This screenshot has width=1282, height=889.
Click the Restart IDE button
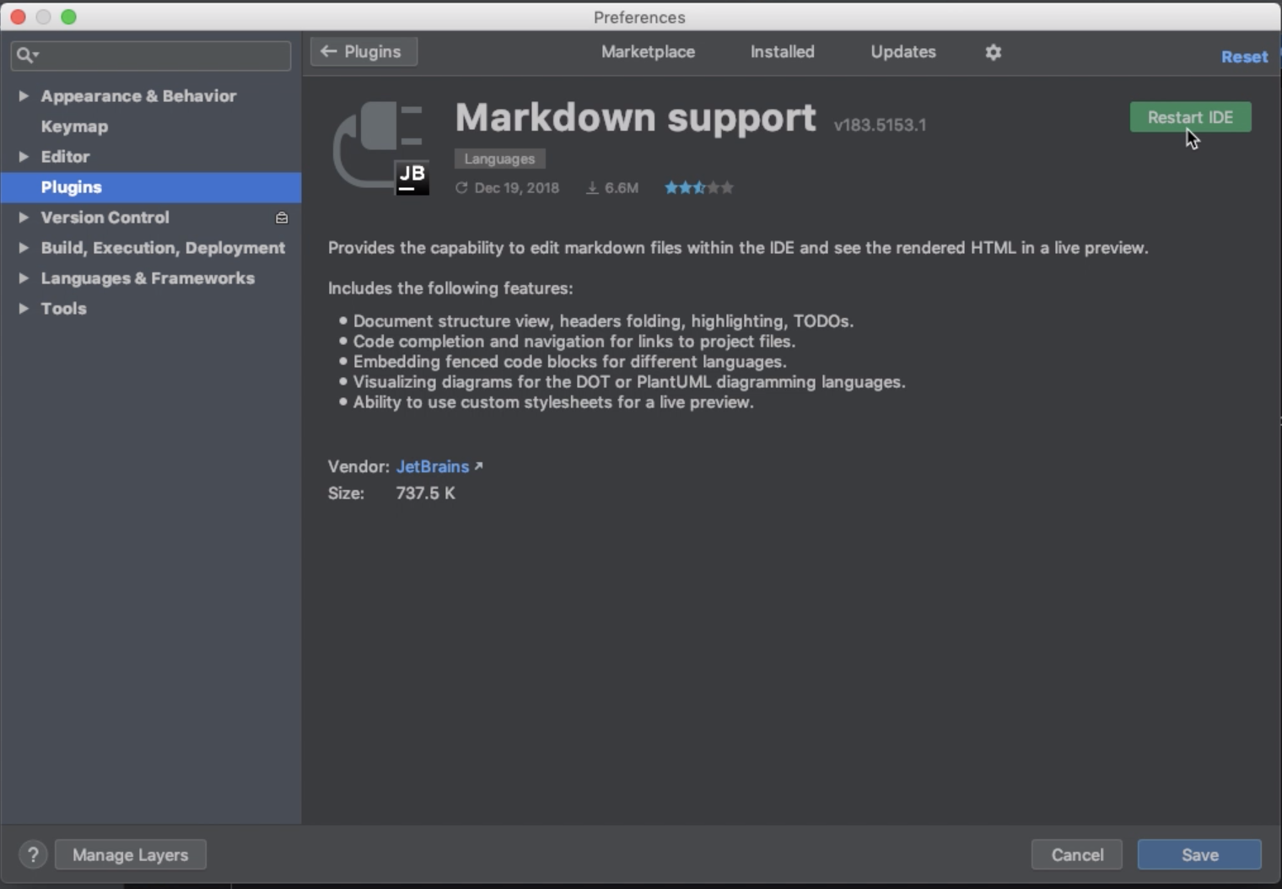[1190, 117]
